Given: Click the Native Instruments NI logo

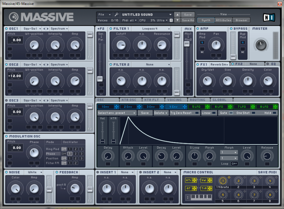Looking at the screenshot, I should 269,18.
